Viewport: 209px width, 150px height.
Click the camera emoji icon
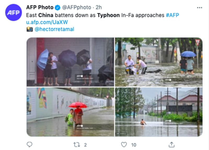click(x=30, y=29)
